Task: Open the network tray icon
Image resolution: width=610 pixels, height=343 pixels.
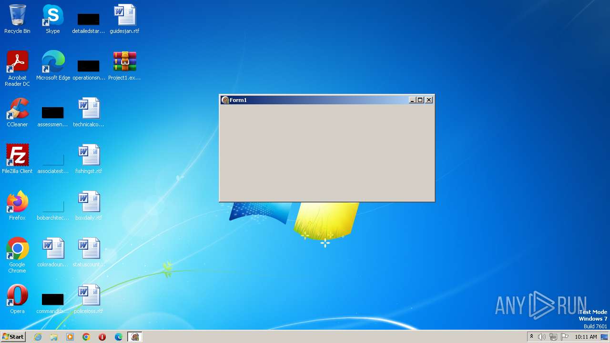Action: tap(553, 337)
